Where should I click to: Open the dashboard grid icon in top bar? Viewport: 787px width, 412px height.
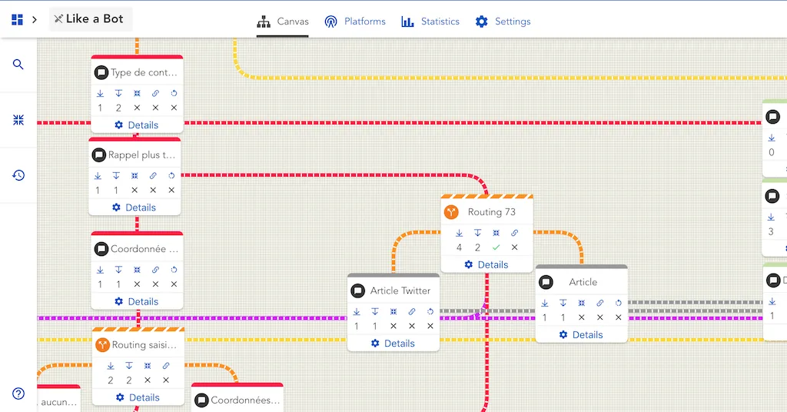click(17, 19)
